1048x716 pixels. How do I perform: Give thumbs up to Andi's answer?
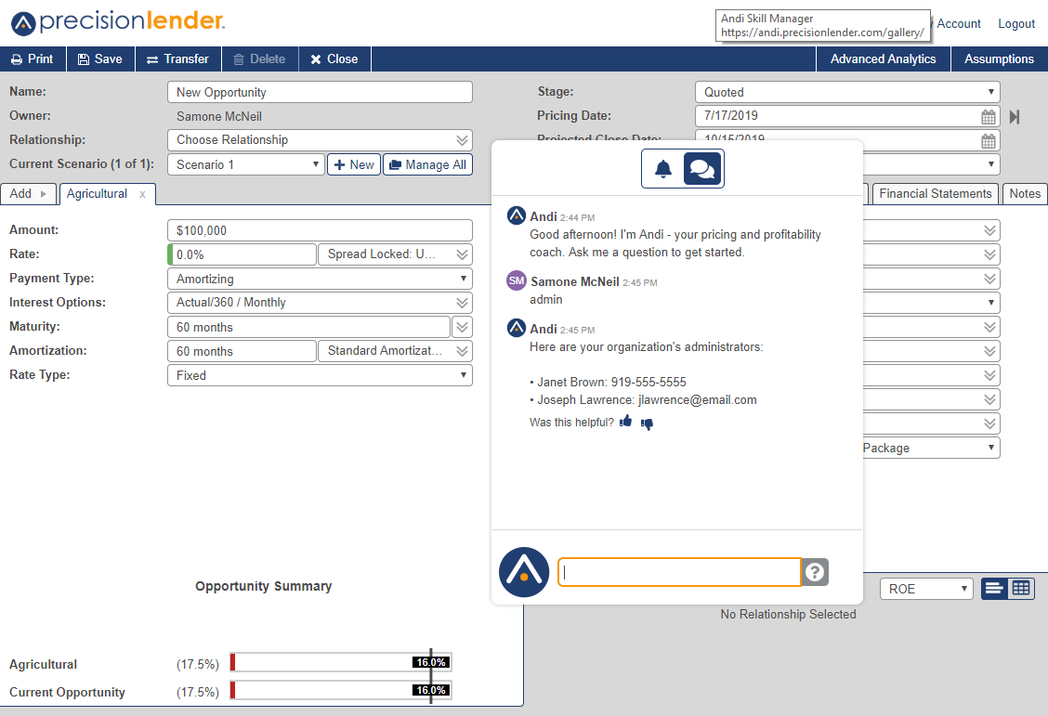pyautogui.click(x=625, y=421)
